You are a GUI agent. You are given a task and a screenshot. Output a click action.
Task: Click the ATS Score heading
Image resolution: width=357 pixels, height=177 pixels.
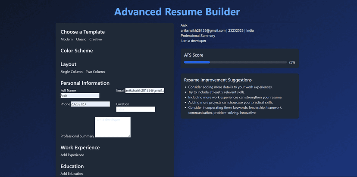(x=194, y=55)
